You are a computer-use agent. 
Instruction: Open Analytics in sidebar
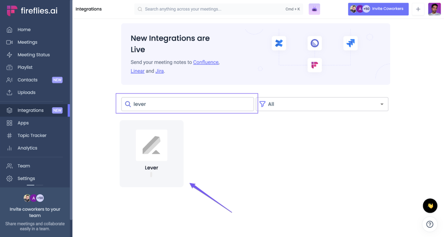point(34,148)
